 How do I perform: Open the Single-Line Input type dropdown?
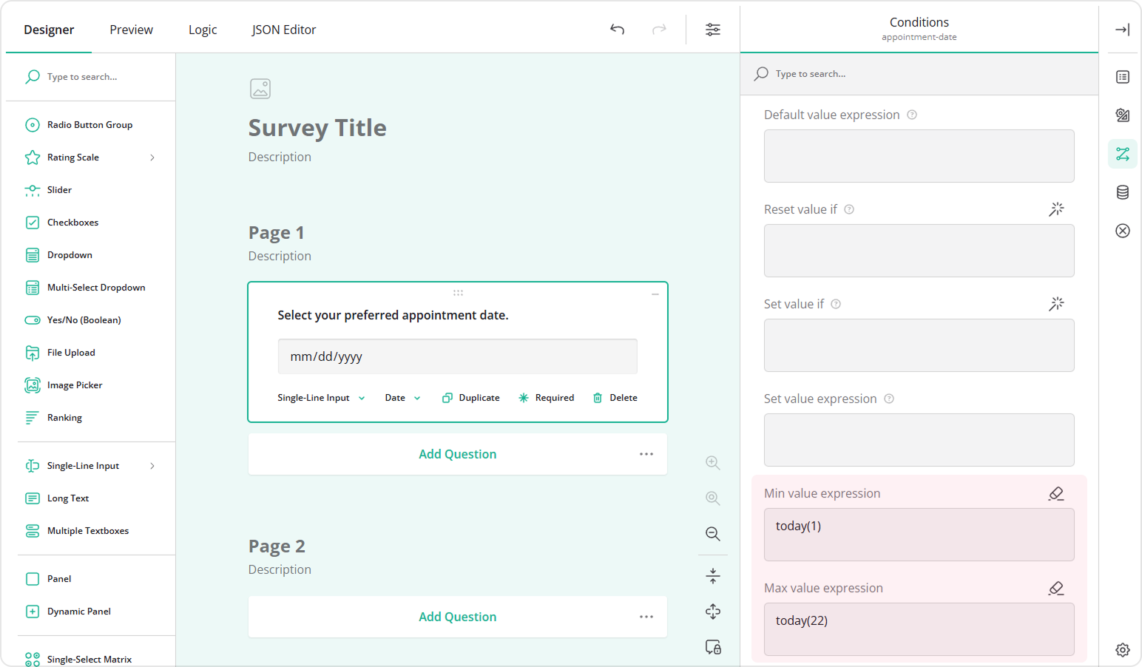click(x=320, y=397)
